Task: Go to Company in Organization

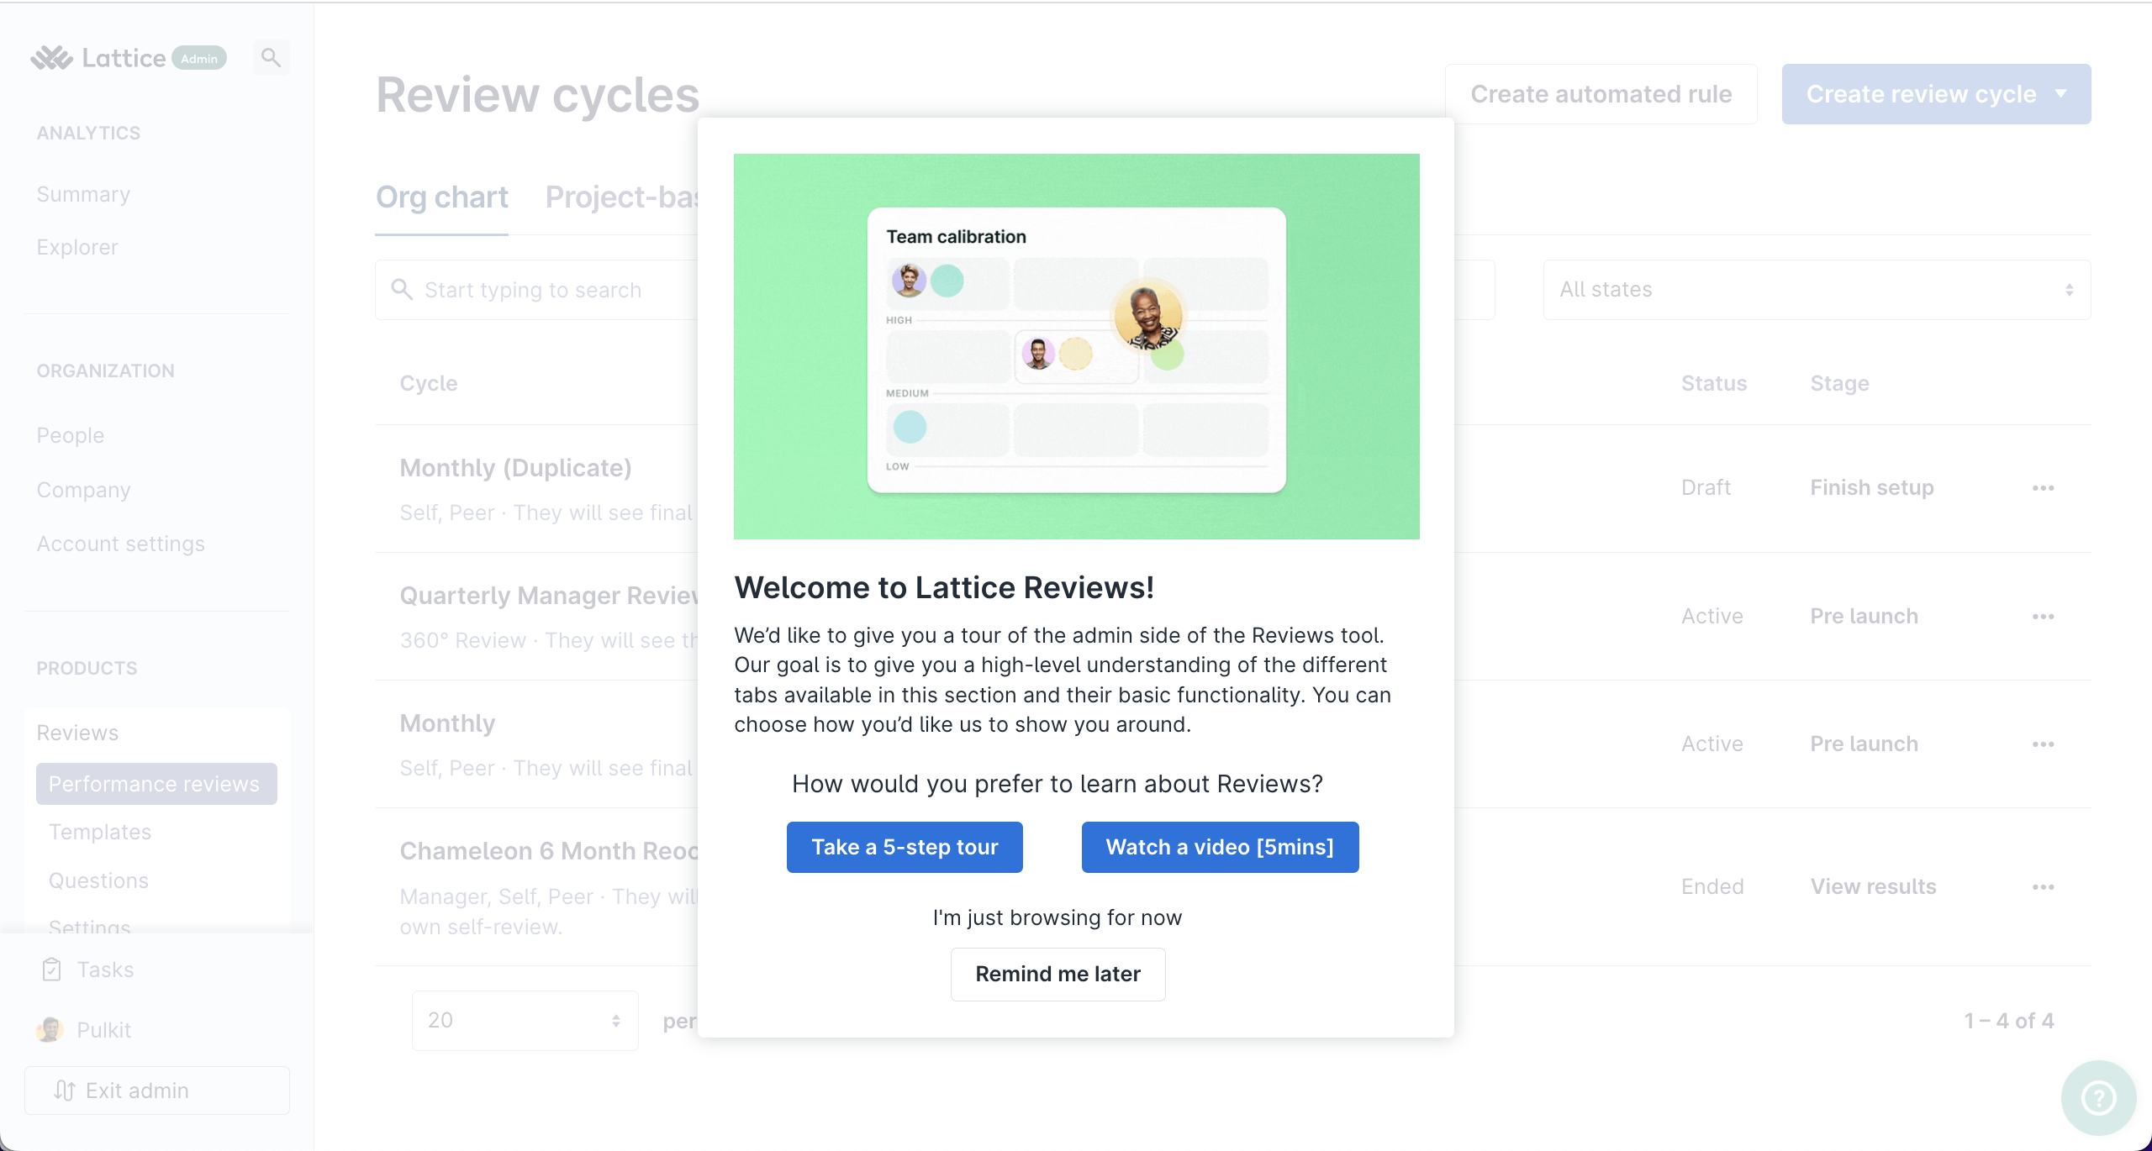Action: (83, 490)
